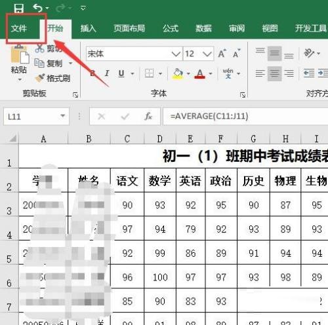Select column F header
Viewport: 328px width, 325px height.
coord(221,139)
